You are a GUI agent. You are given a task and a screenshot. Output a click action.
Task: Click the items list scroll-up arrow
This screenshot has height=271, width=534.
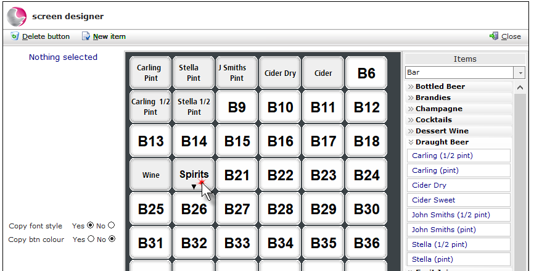pos(520,88)
